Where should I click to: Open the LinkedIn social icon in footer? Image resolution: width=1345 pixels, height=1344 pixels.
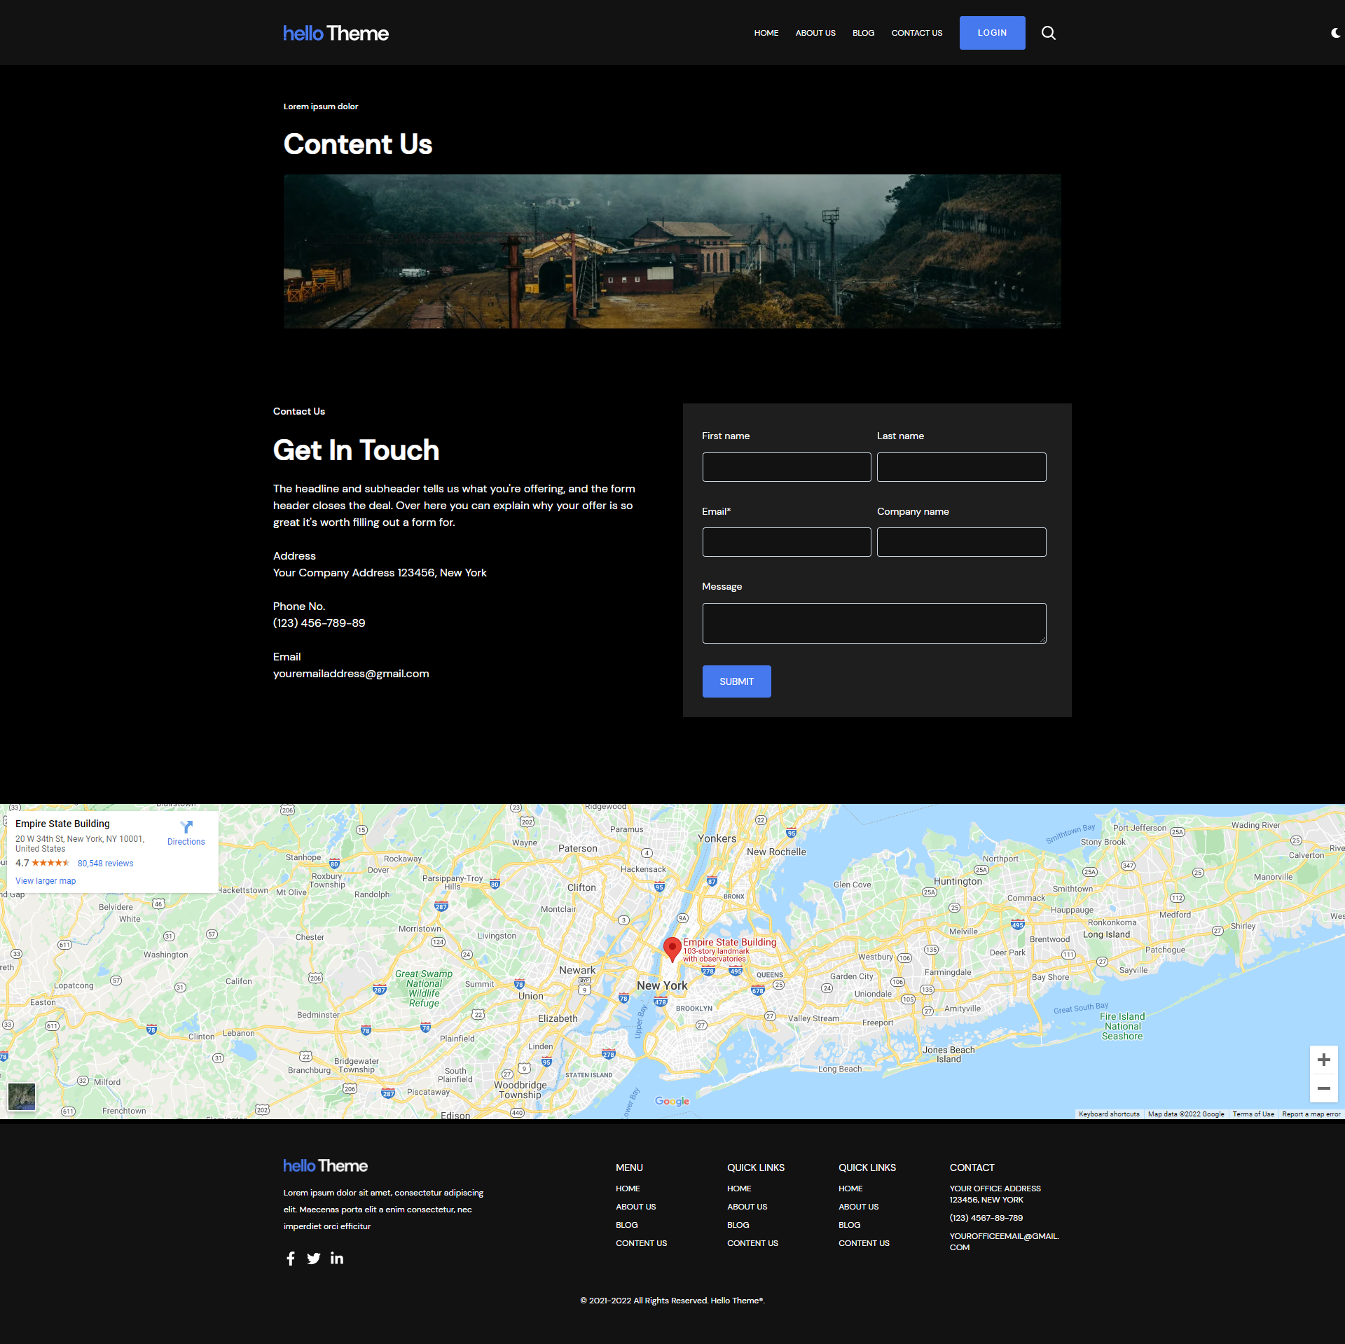coord(337,1258)
